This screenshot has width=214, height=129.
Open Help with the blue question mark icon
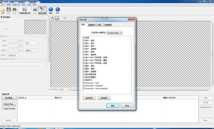click(x=51, y=11)
